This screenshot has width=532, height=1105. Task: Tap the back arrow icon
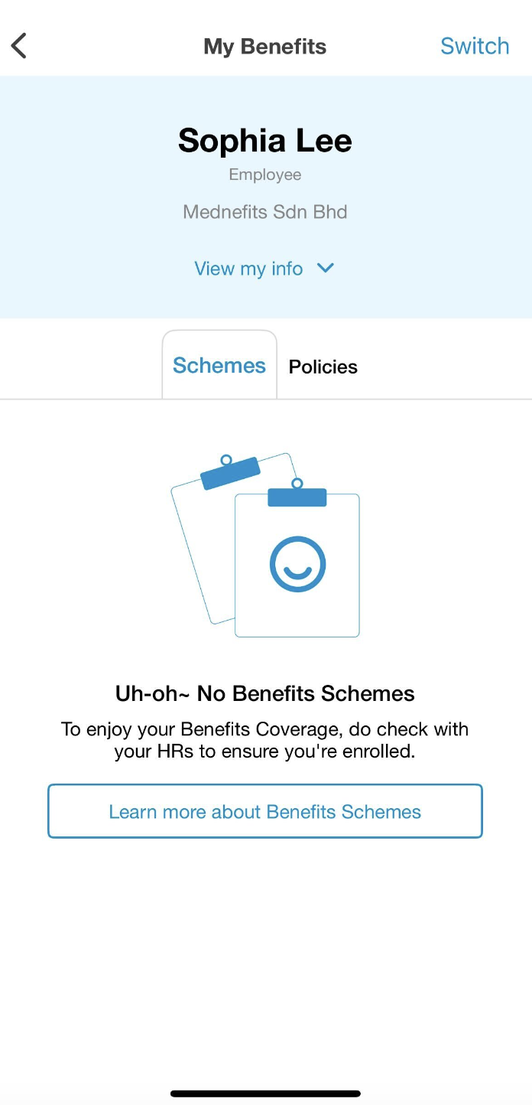click(x=20, y=46)
